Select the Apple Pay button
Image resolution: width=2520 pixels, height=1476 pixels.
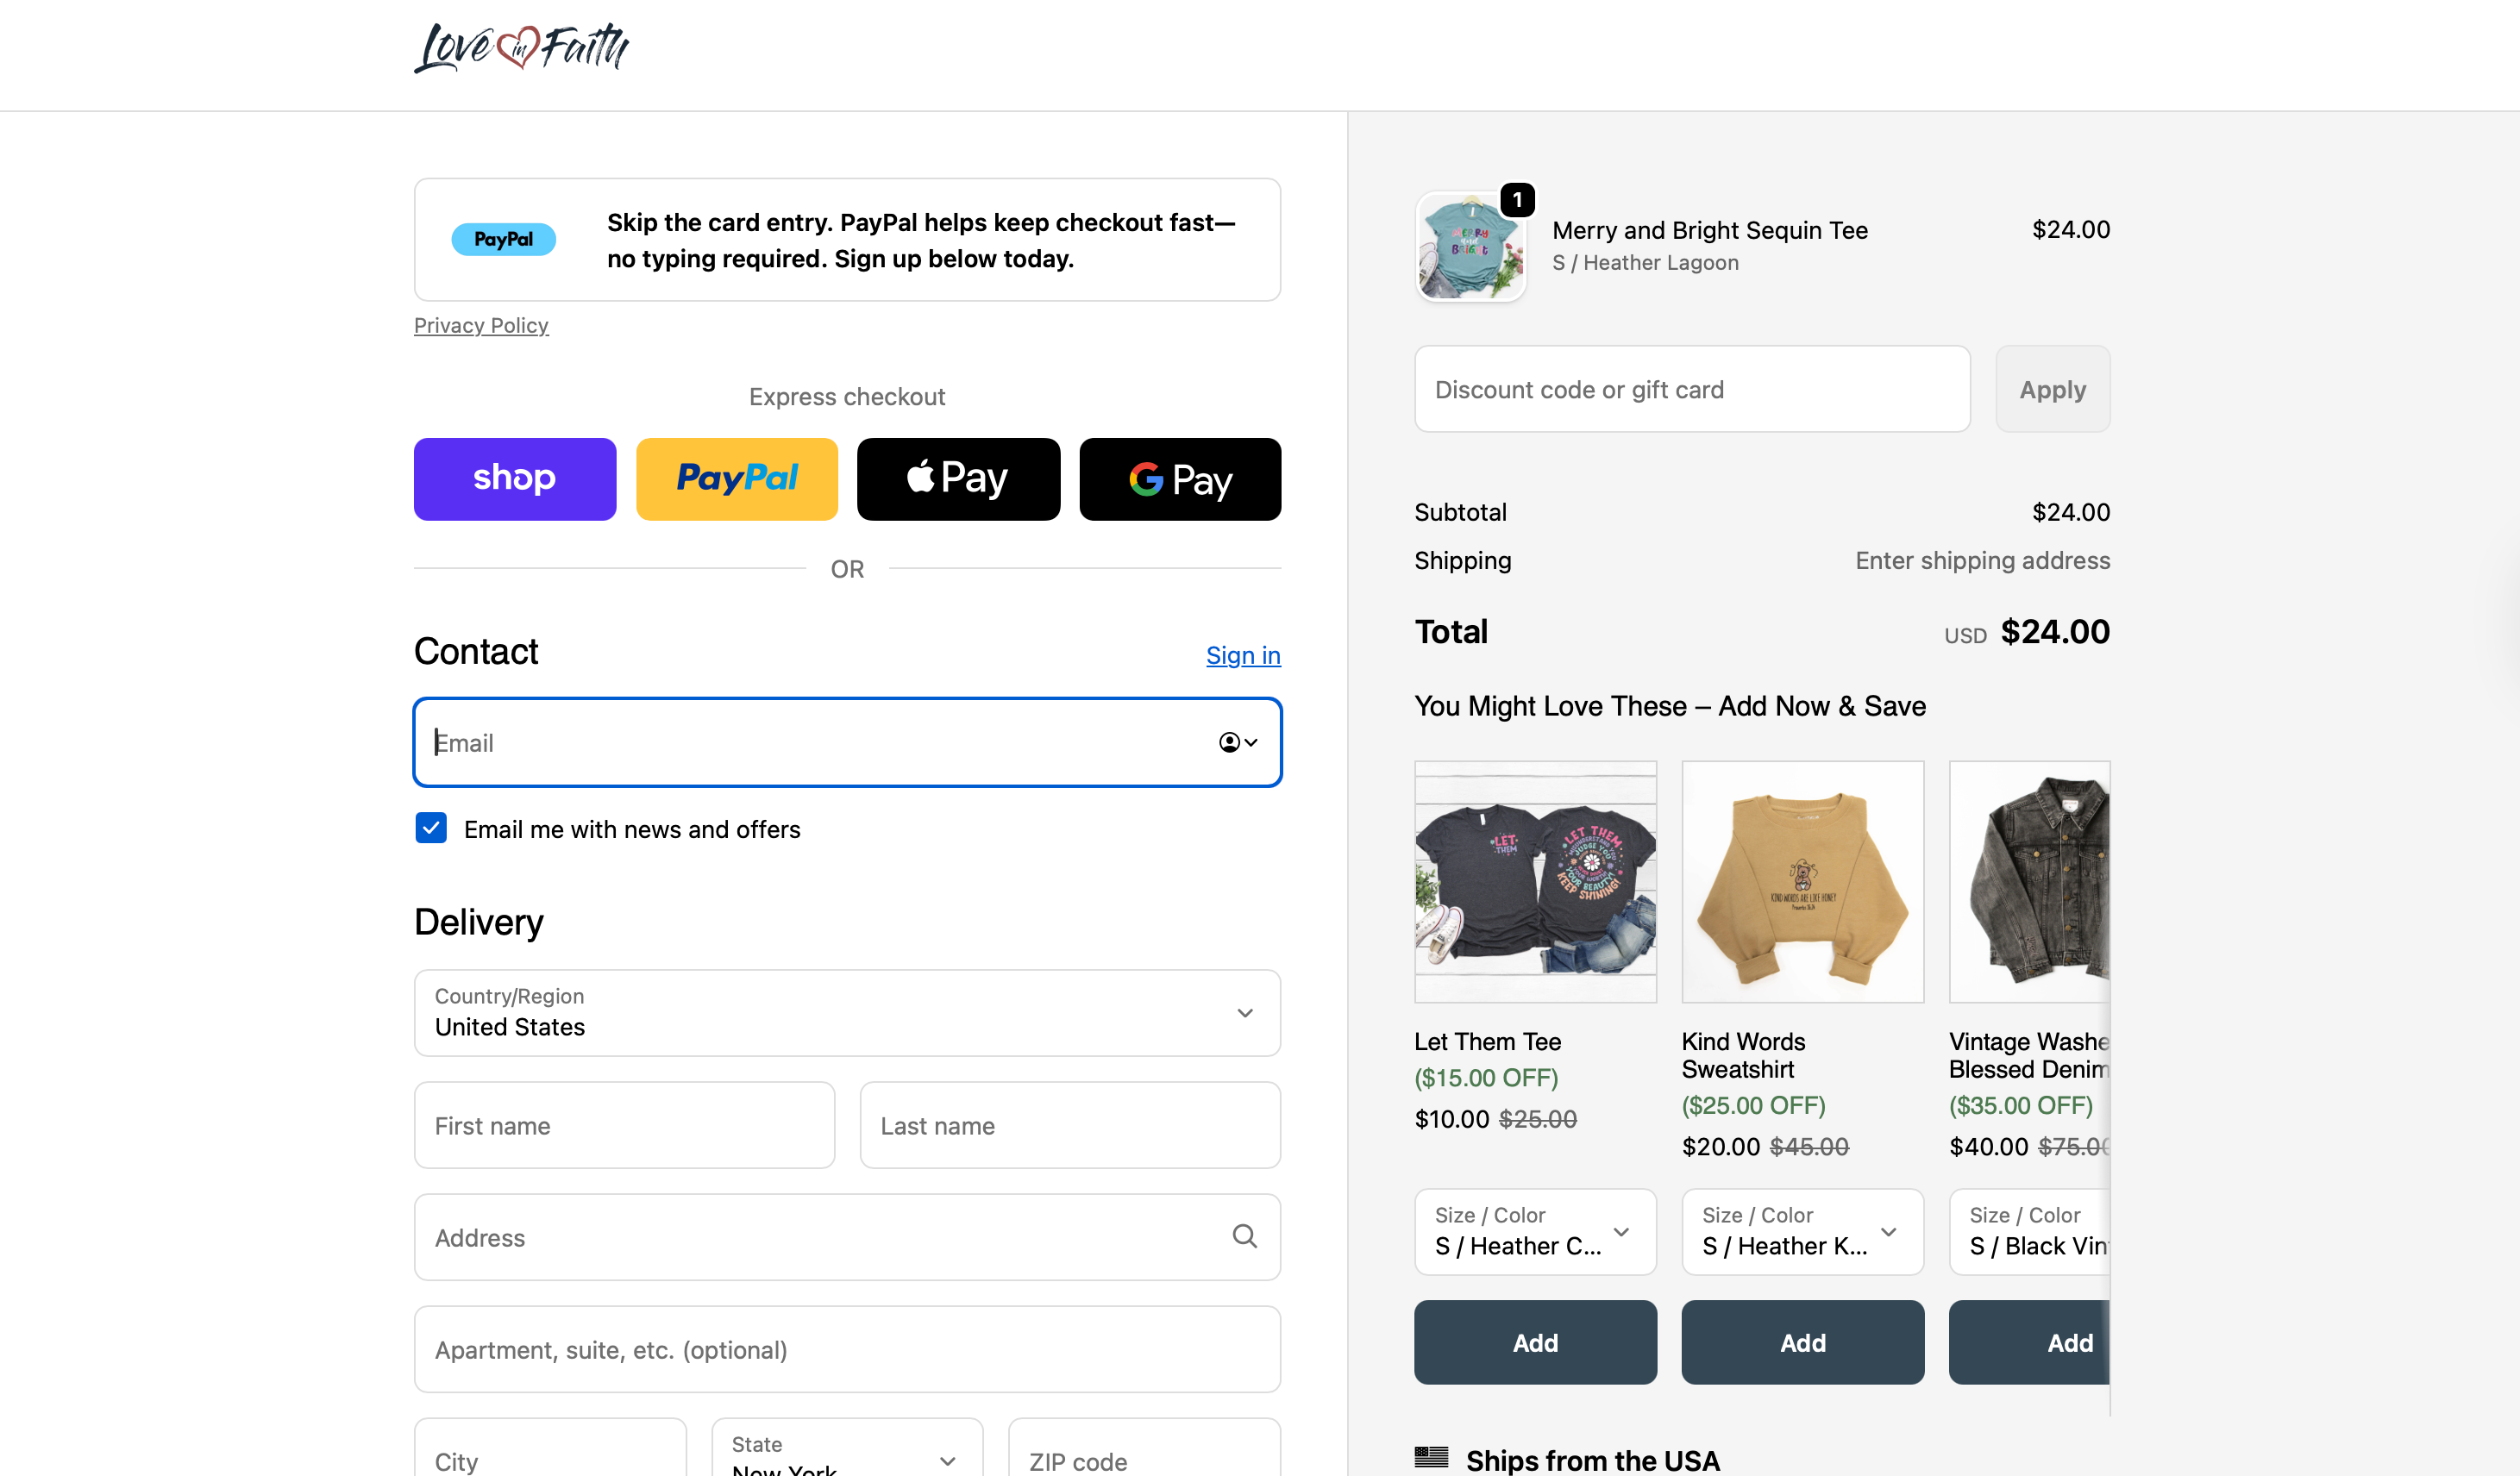click(958, 479)
